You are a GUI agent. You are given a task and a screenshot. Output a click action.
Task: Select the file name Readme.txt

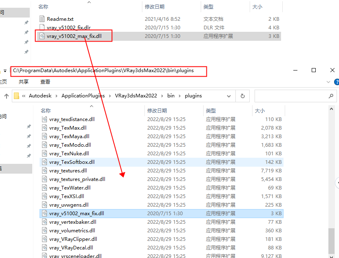click(x=60, y=19)
